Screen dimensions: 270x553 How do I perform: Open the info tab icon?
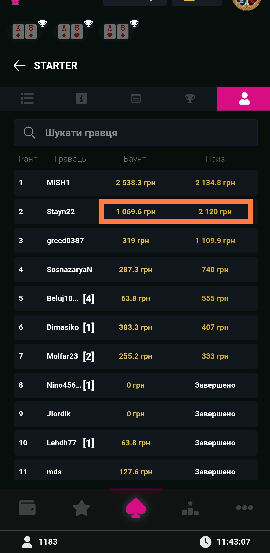point(82,99)
